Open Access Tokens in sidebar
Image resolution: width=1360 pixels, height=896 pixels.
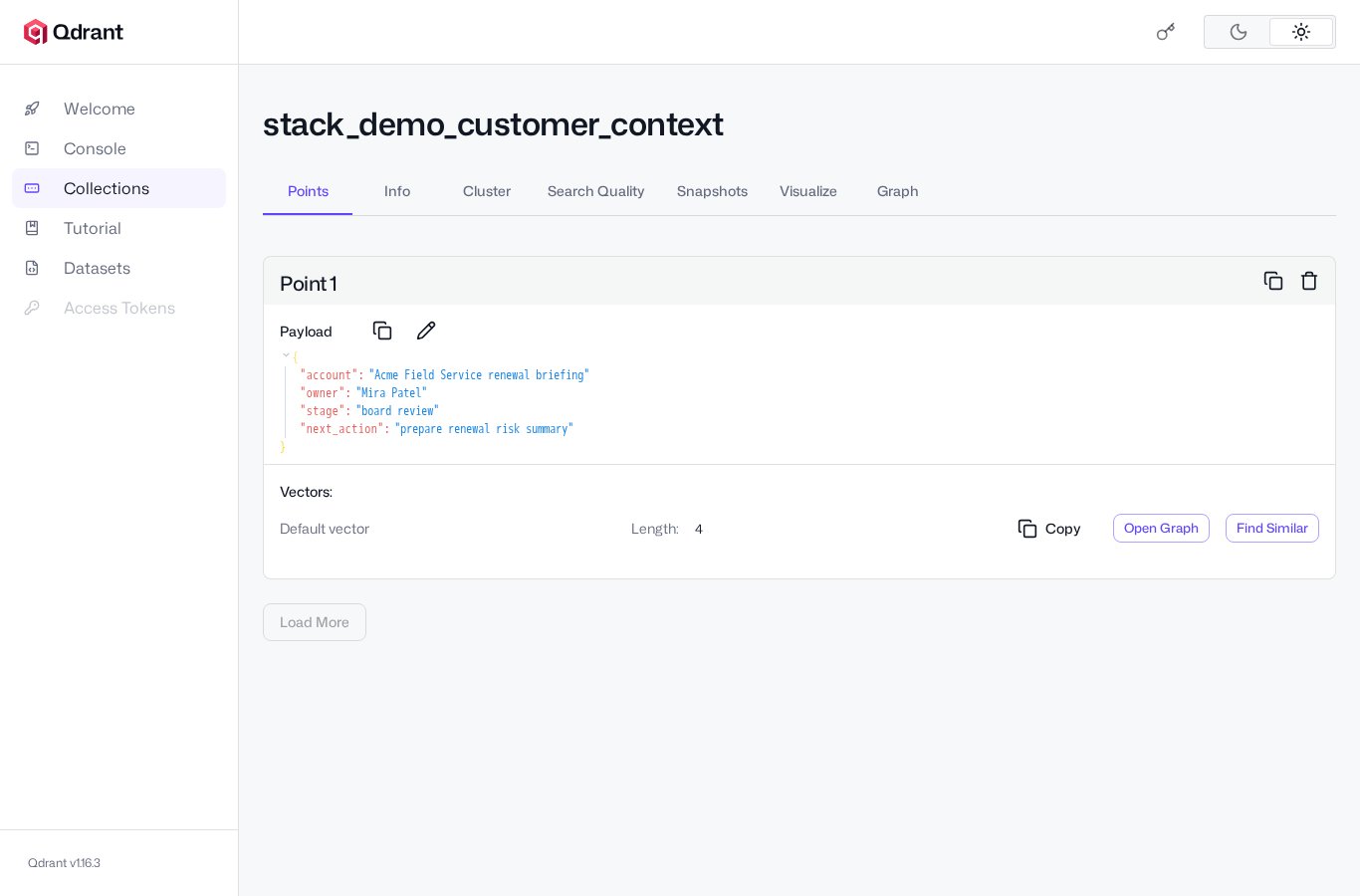(x=118, y=308)
